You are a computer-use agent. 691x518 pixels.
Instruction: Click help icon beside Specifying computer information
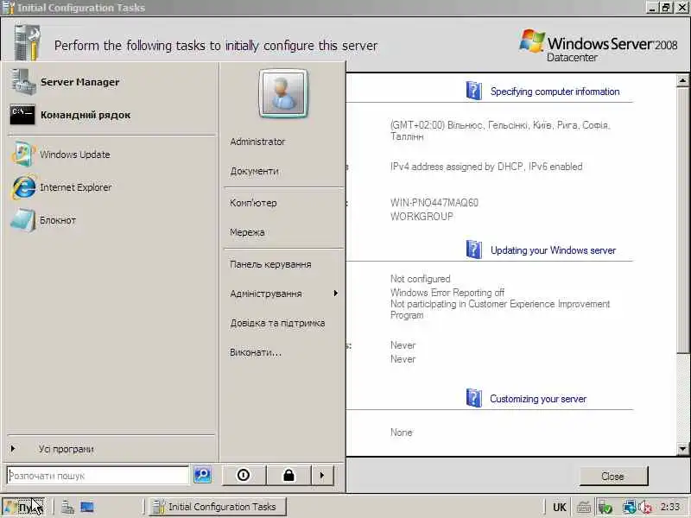[473, 91]
